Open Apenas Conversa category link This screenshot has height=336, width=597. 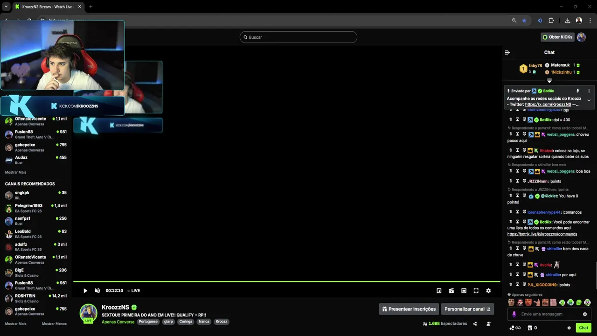point(118,322)
